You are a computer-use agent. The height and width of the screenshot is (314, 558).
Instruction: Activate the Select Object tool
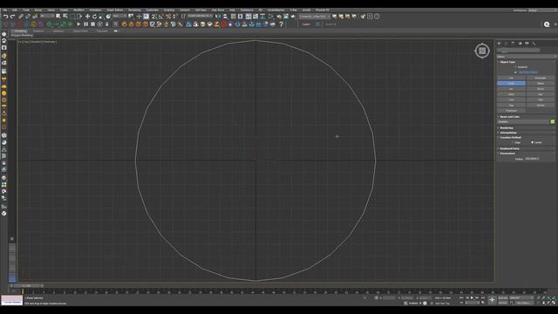click(58, 16)
